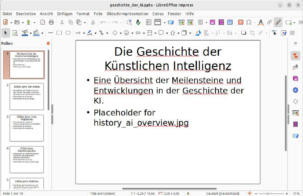Image resolution: width=303 pixels, height=196 pixels.
Task: Insert a table icon
Action: click(200, 22)
